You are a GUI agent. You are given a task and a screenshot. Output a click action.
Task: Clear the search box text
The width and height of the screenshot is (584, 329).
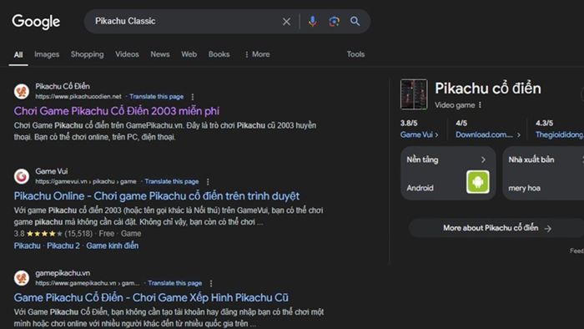286,22
